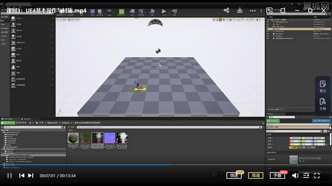Toggle the viewport grid snap button
Image resolution: width=332 pixels, height=186 pixels.
[x=231, y=20]
